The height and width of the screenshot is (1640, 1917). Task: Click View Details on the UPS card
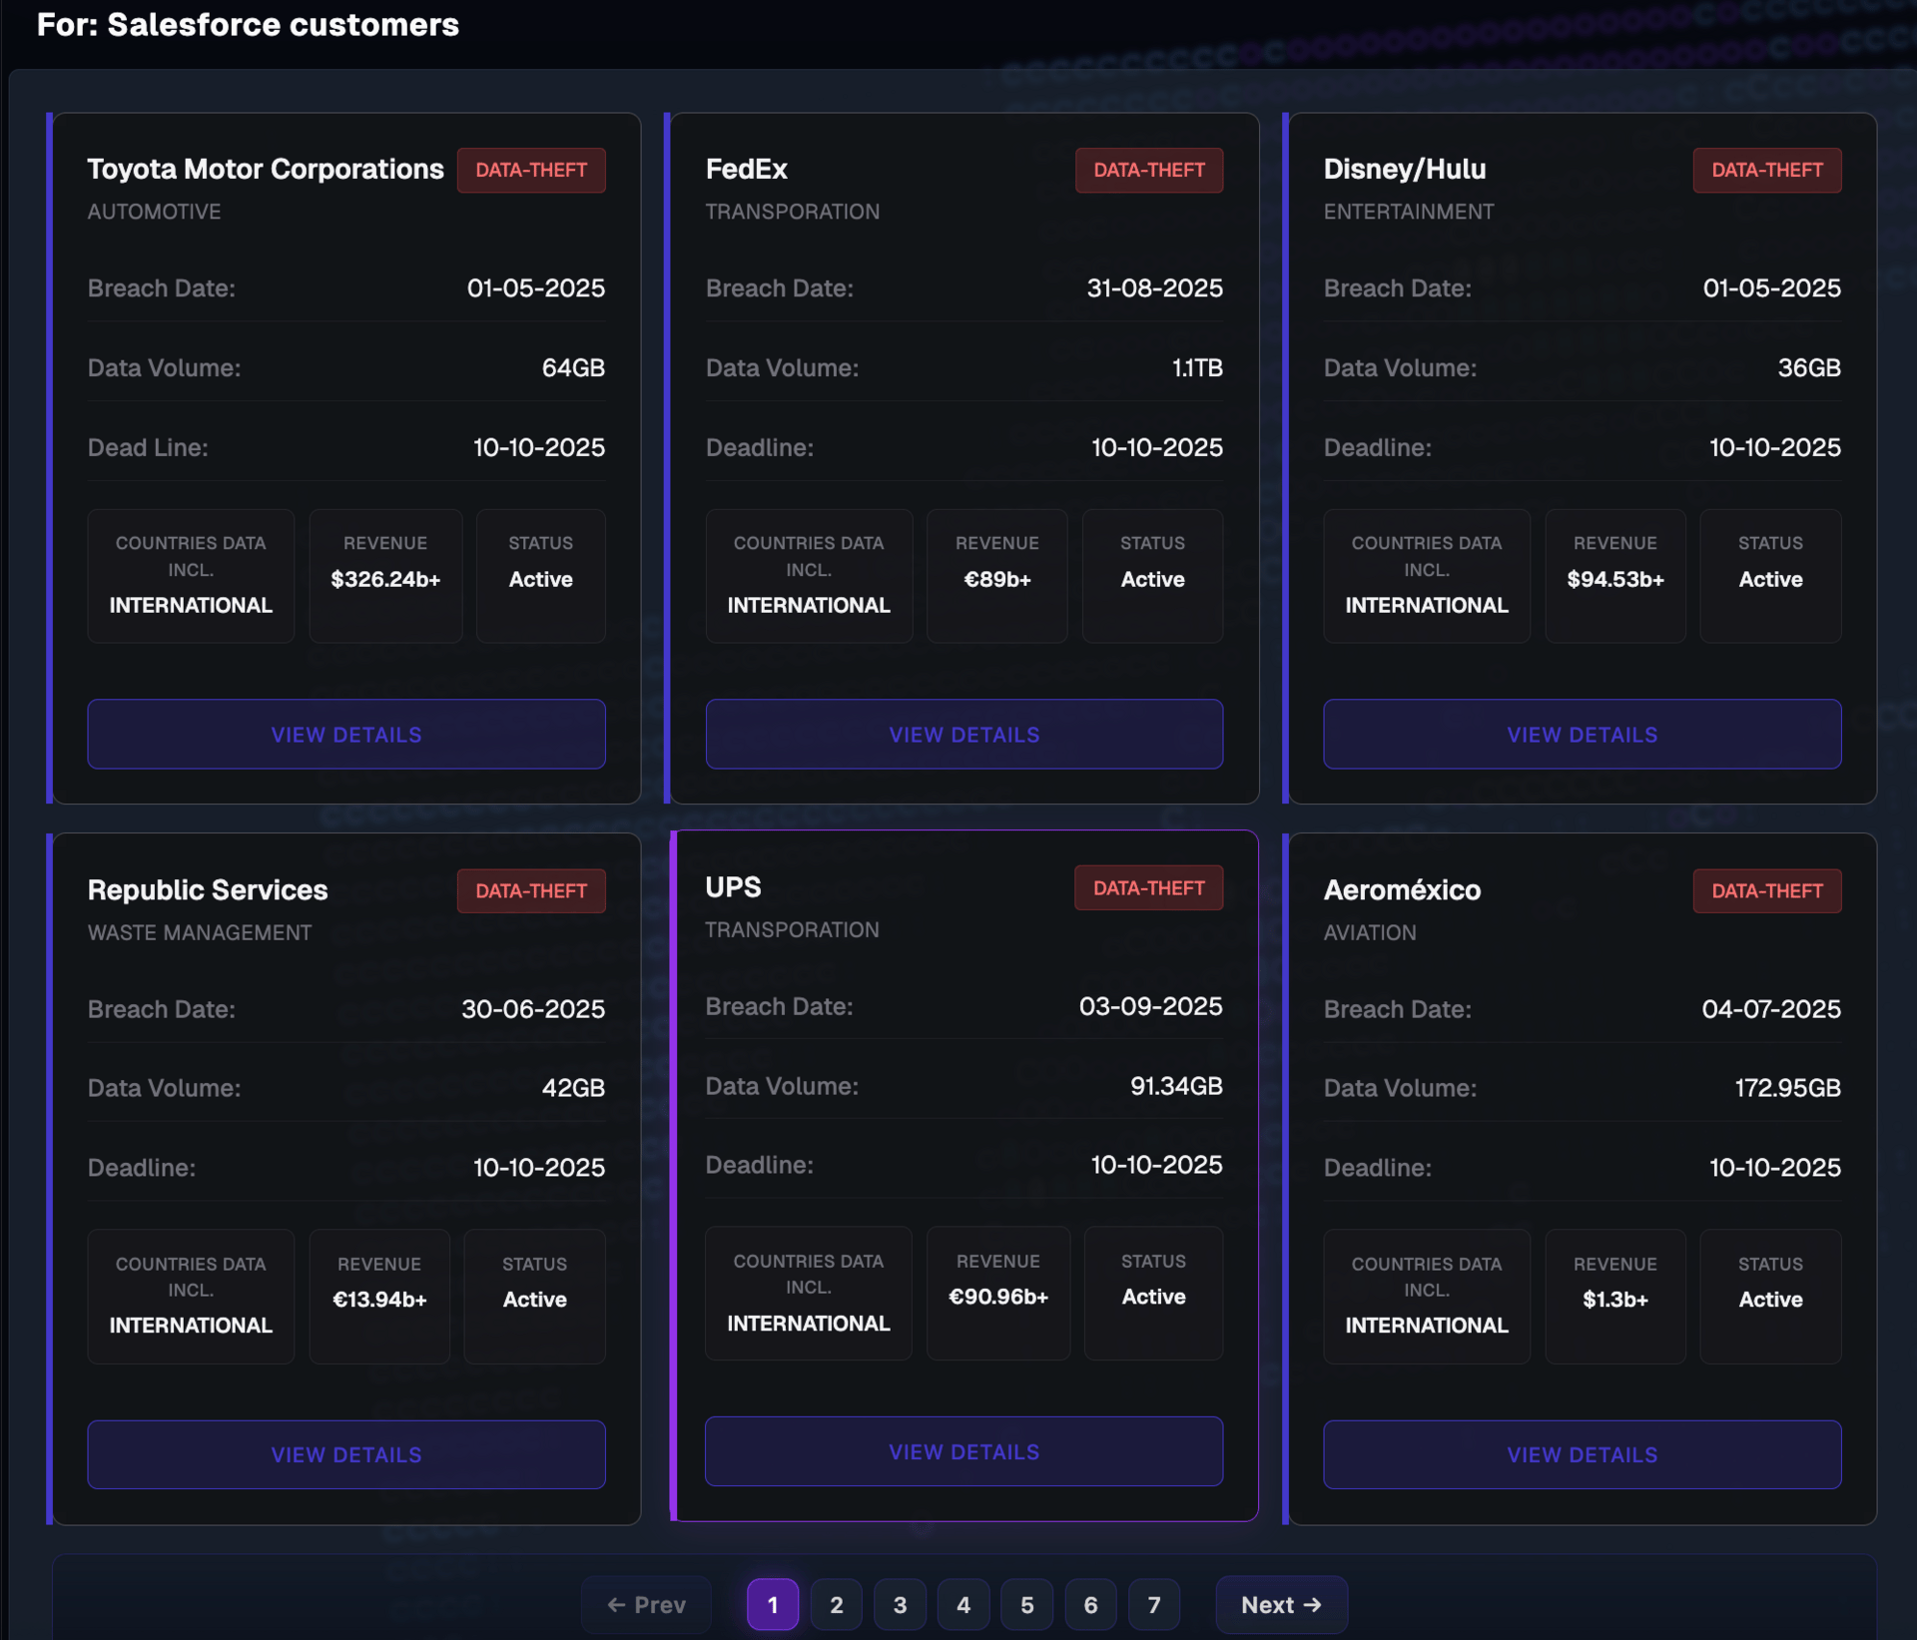click(x=963, y=1451)
